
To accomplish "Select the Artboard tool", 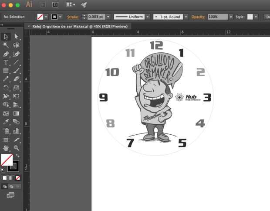I will point(6,140).
